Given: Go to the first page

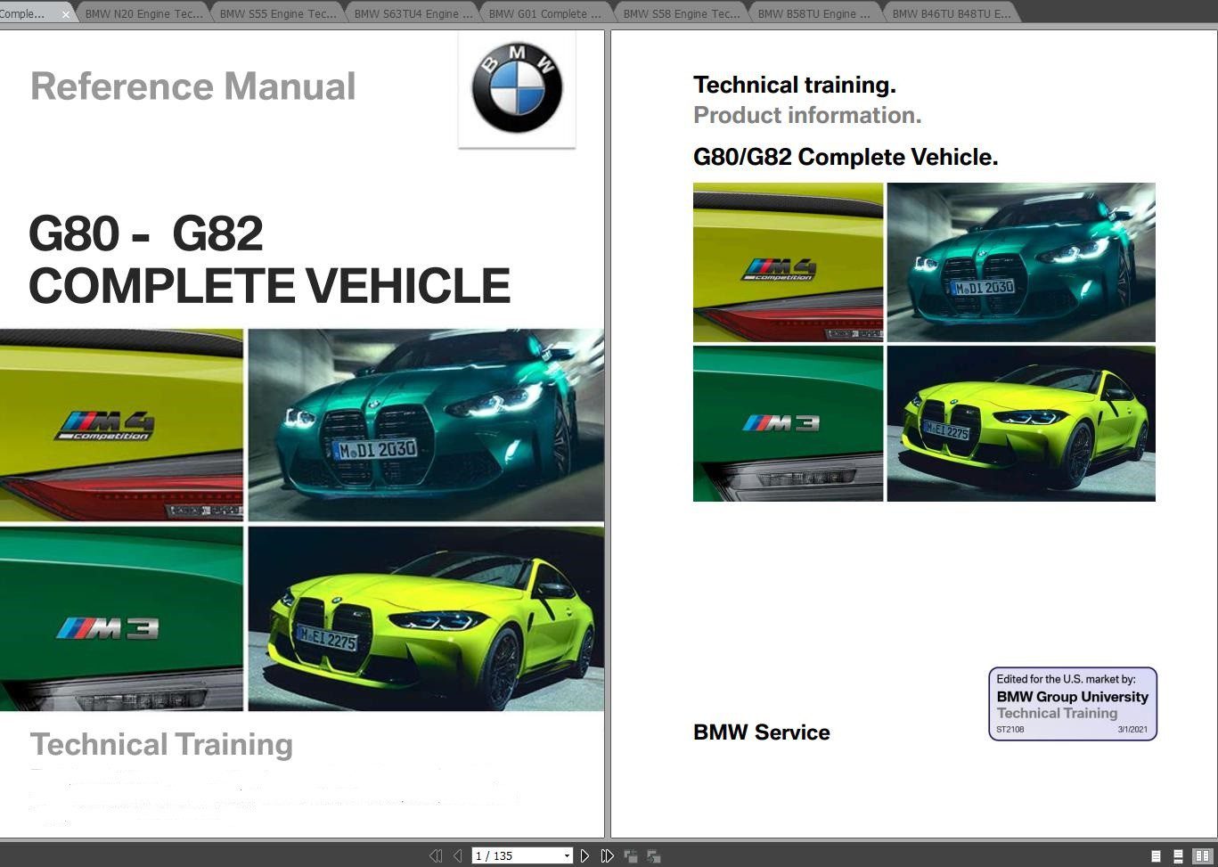Looking at the screenshot, I should click(x=436, y=855).
